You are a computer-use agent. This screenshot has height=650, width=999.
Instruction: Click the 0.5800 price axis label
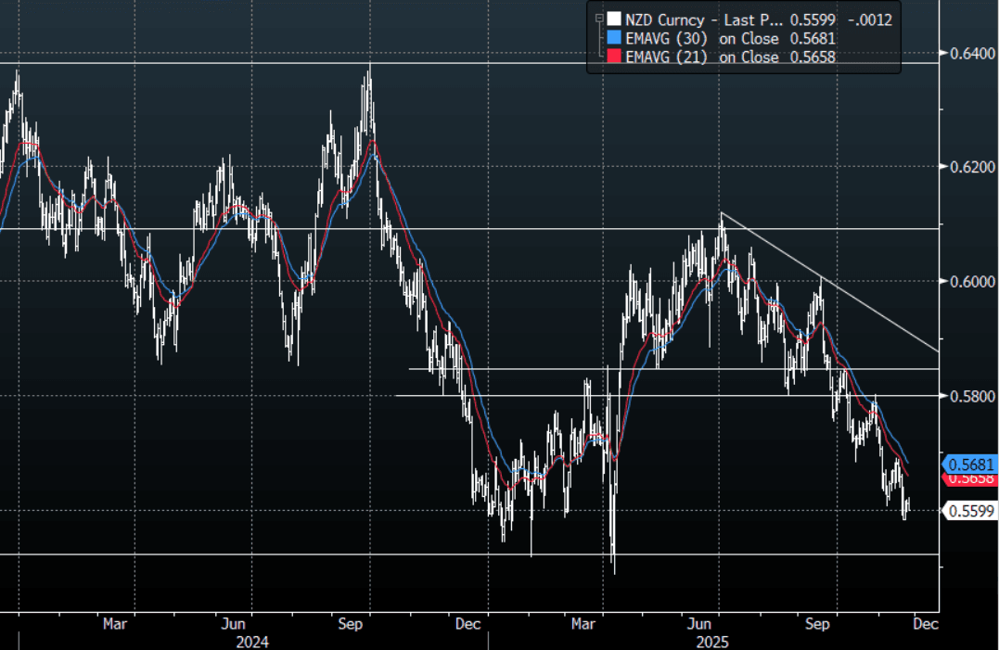coord(968,396)
